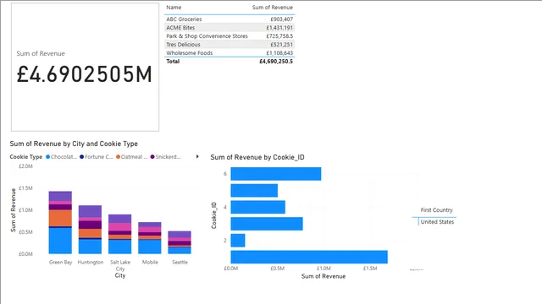Image resolution: width=542 pixels, height=304 pixels.
Task: Select the Cookie_ID 5 bar
Action: coord(254,190)
